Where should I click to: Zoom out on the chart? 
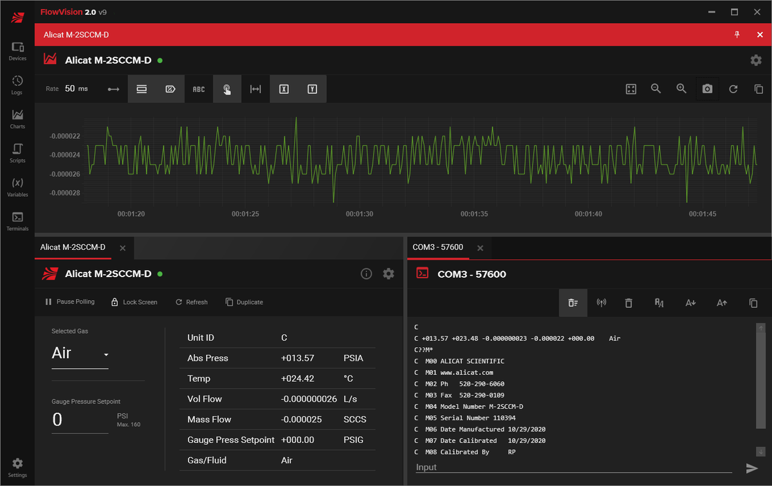(x=656, y=89)
